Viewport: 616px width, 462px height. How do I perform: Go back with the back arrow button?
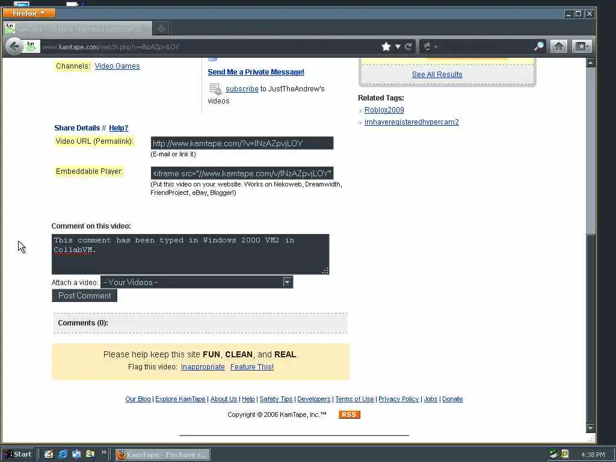(x=14, y=47)
